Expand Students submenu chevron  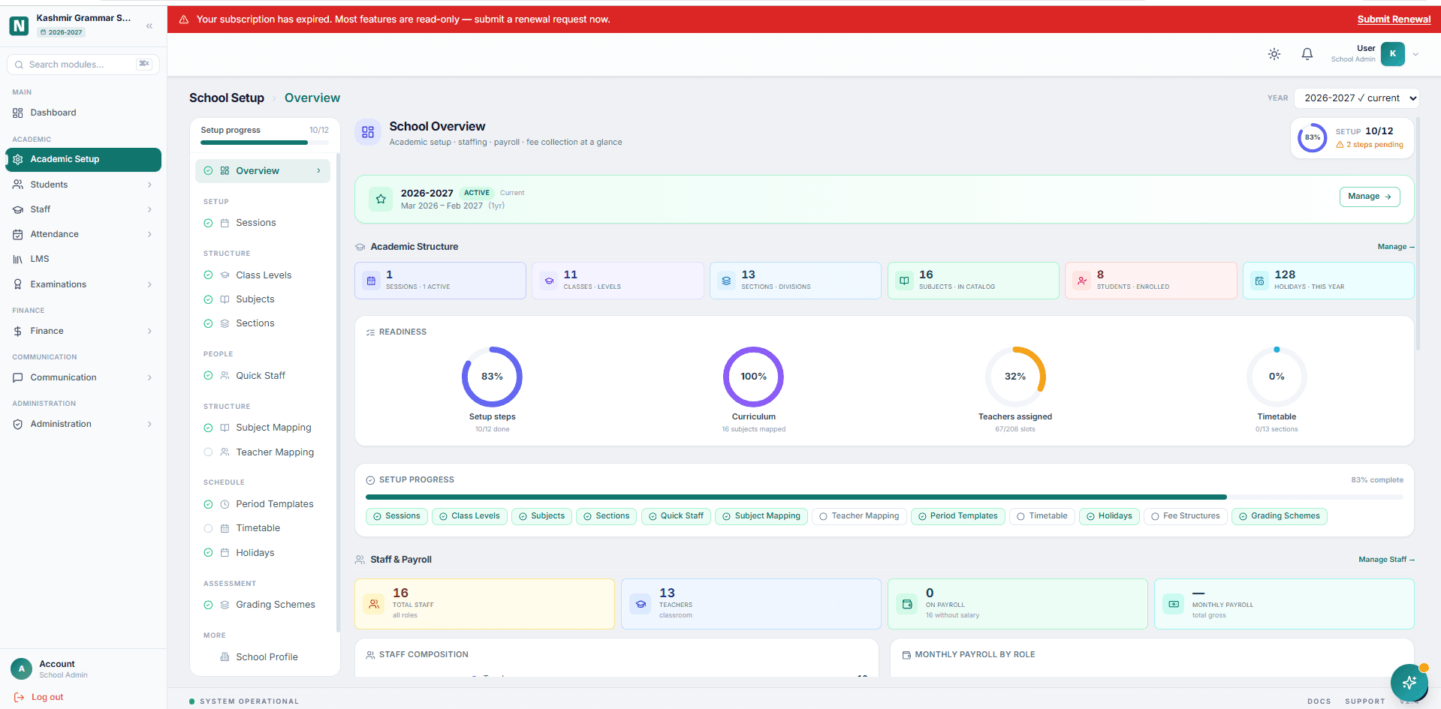click(149, 185)
